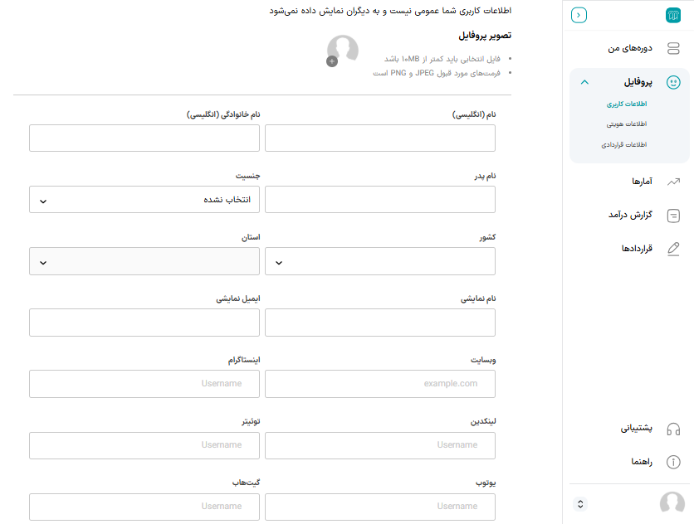The image size is (694, 524).
Task: Open گزارش درآمد menu item
Action: 629,216
